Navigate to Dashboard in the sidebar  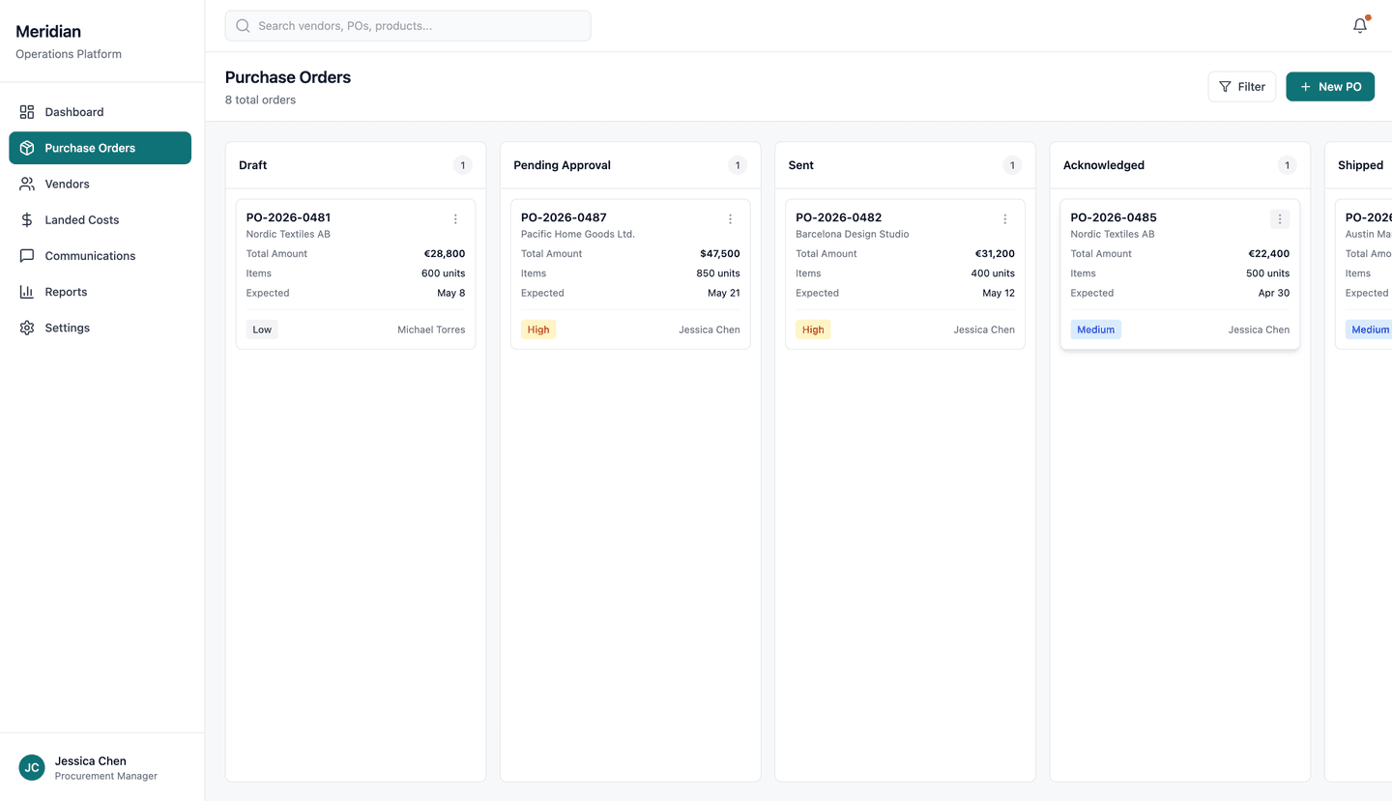point(73,112)
